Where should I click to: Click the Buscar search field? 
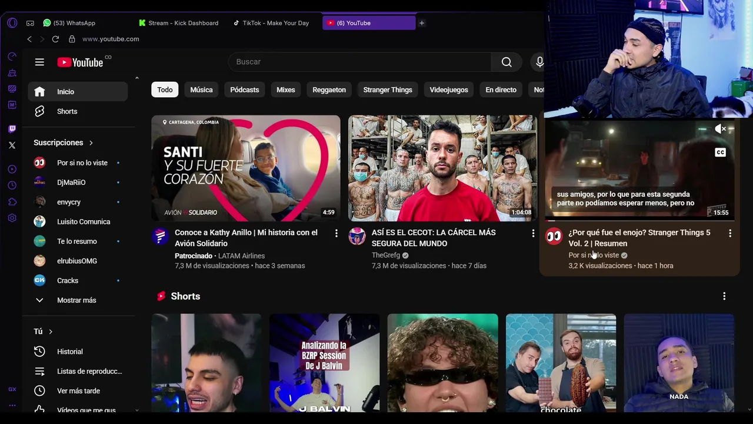pos(359,62)
